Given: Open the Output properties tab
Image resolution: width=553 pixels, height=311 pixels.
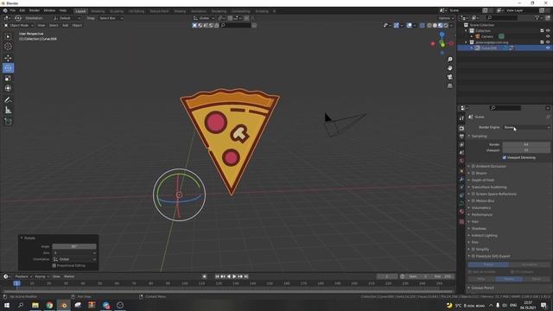Looking at the screenshot, I should click(461, 136).
